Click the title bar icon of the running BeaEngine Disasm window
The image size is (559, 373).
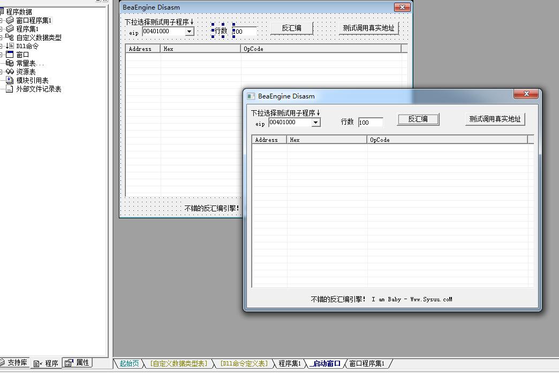point(251,96)
